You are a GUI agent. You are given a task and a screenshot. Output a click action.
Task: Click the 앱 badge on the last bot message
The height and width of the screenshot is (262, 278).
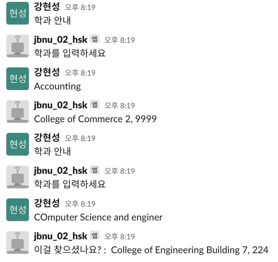pyautogui.click(x=94, y=236)
